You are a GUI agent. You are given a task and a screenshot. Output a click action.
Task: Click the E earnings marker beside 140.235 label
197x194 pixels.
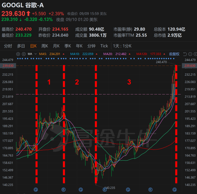(105, 189)
